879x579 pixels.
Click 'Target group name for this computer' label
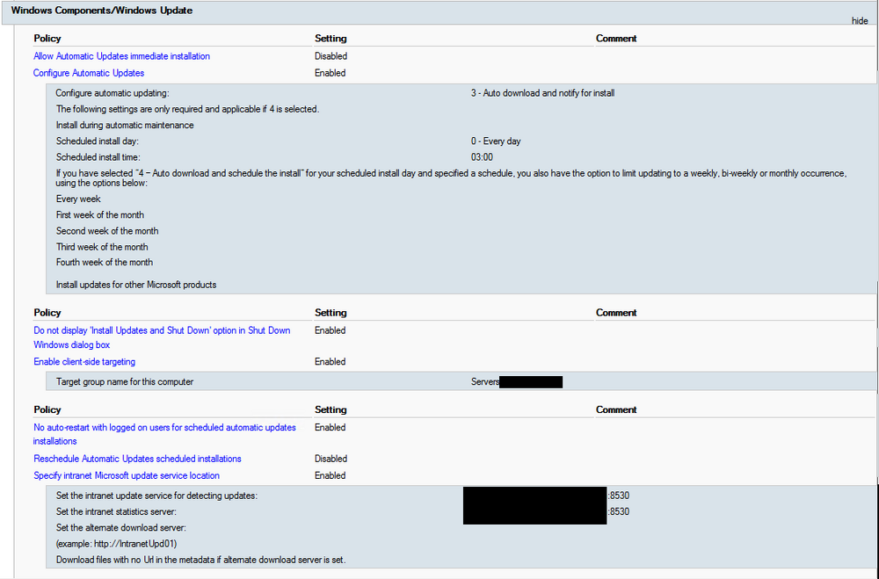click(x=125, y=381)
